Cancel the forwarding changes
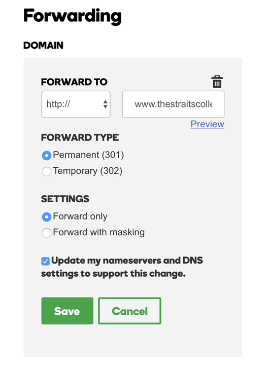The image size is (270, 369). (x=129, y=311)
